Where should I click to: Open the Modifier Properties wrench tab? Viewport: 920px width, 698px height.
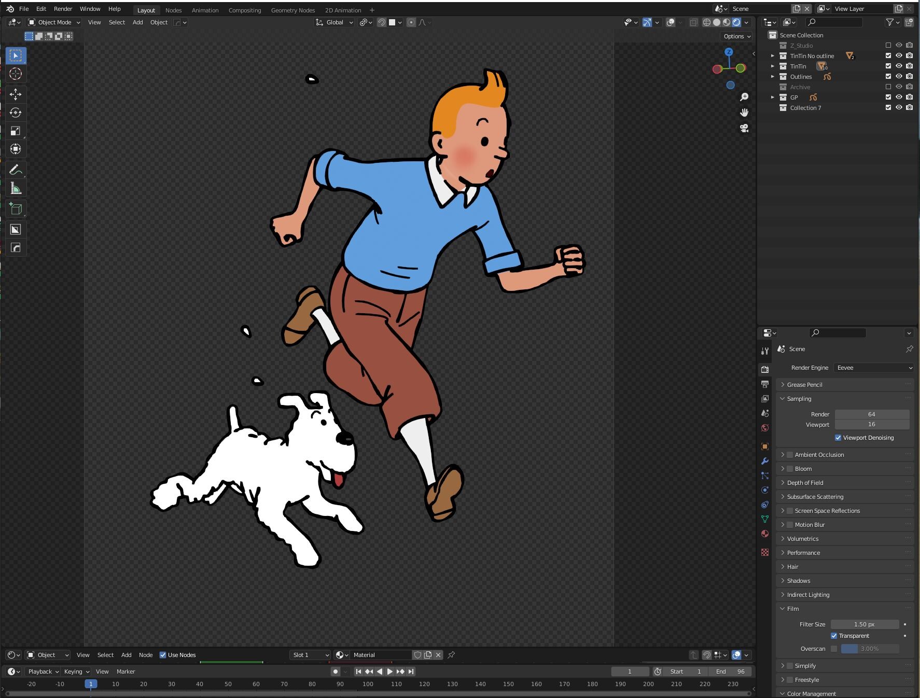(x=765, y=461)
